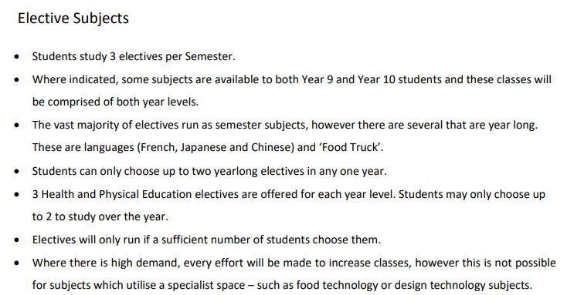
Task: Click 'Health and Physical Education' text
Action: tap(117, 194)
